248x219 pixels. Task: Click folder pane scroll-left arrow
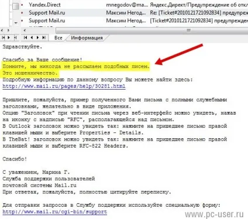(2, 30)
